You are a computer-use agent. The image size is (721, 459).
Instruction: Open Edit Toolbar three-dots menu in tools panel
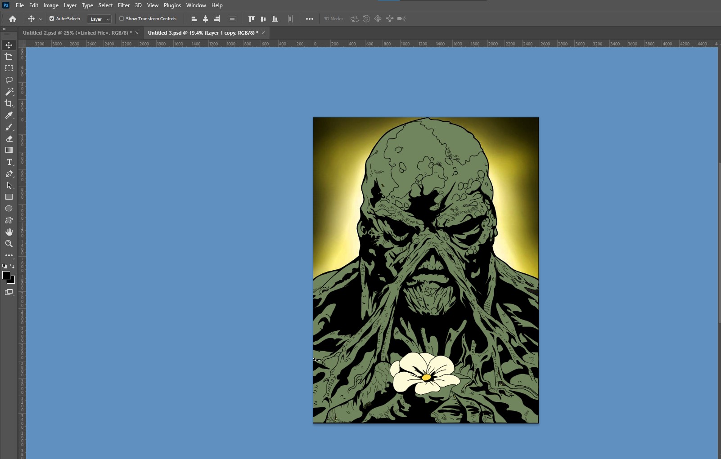(x=9, y=255)
